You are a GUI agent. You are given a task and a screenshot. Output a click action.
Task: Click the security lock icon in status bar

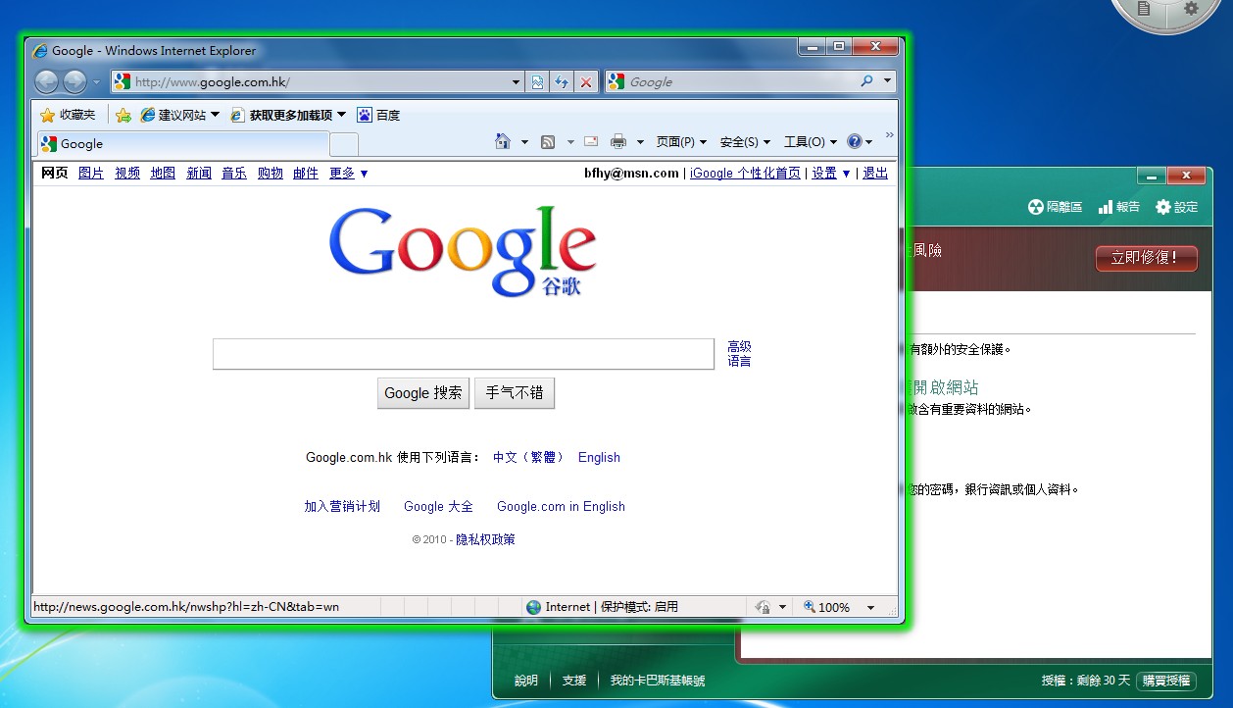click(763, 607)
